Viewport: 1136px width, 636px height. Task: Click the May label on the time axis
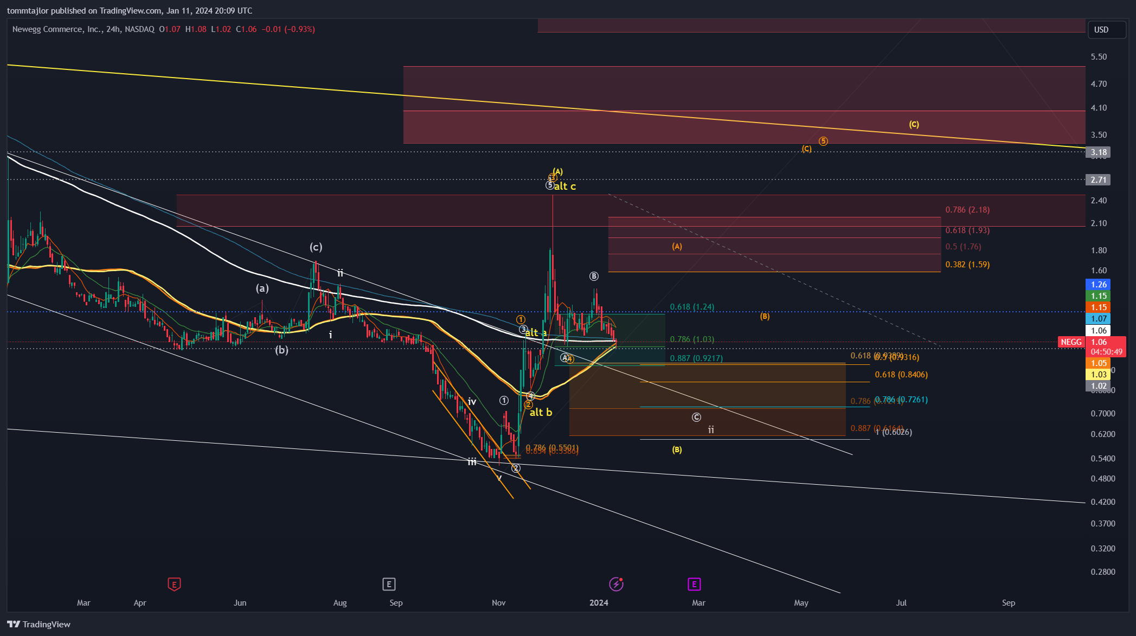click(801, 603)
